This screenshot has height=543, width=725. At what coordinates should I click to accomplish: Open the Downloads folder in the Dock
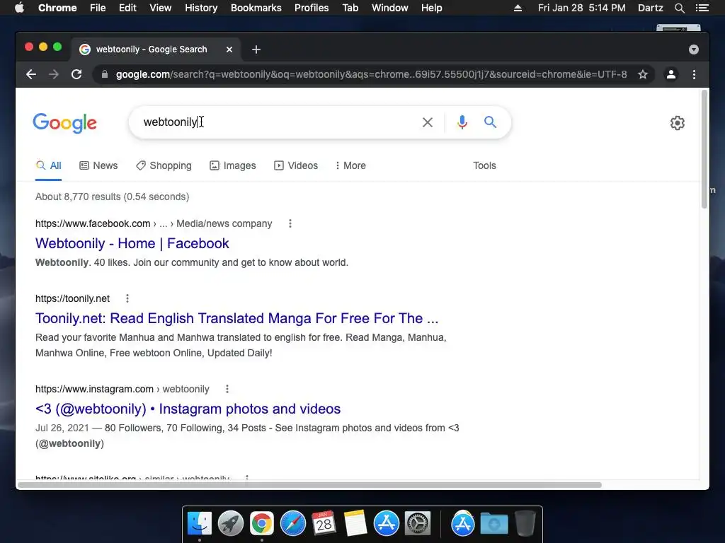tap(493, 524)
